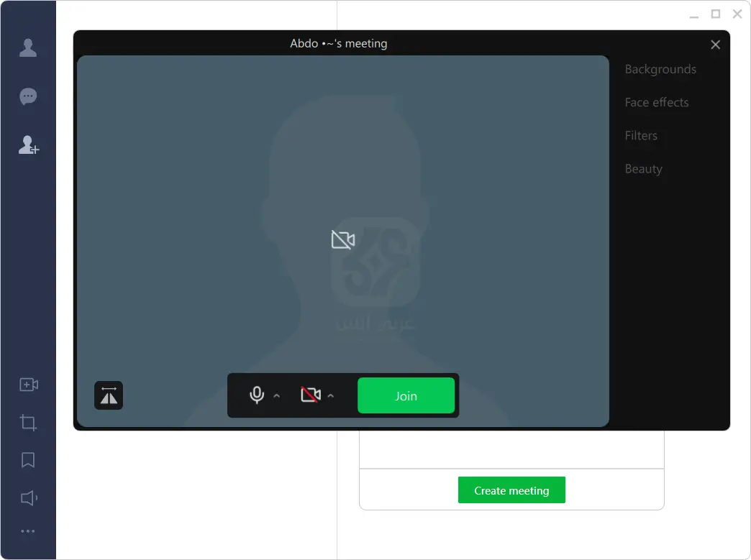Screen dimensions: 751x560
Task: Open the three-dot more menu
Action: click(x=28, y=531)
